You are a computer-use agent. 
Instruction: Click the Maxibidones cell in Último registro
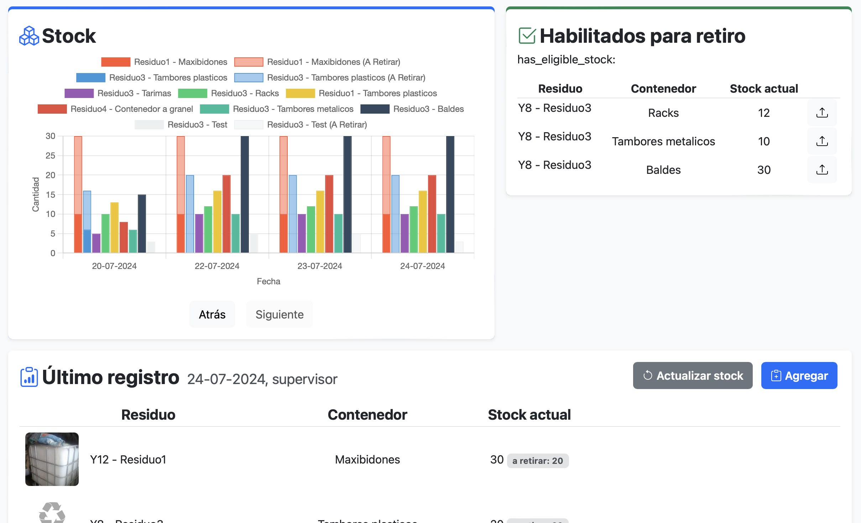pos(367,460)
